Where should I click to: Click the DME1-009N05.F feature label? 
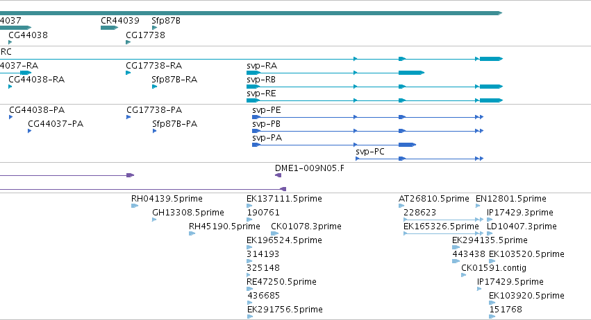pos(310,168)
